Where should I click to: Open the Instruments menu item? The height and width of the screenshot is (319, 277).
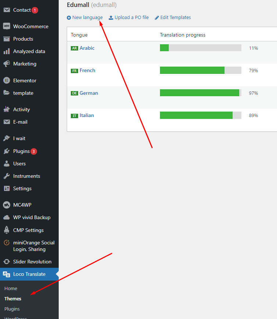pyautogui.click(x=26, y=176)
